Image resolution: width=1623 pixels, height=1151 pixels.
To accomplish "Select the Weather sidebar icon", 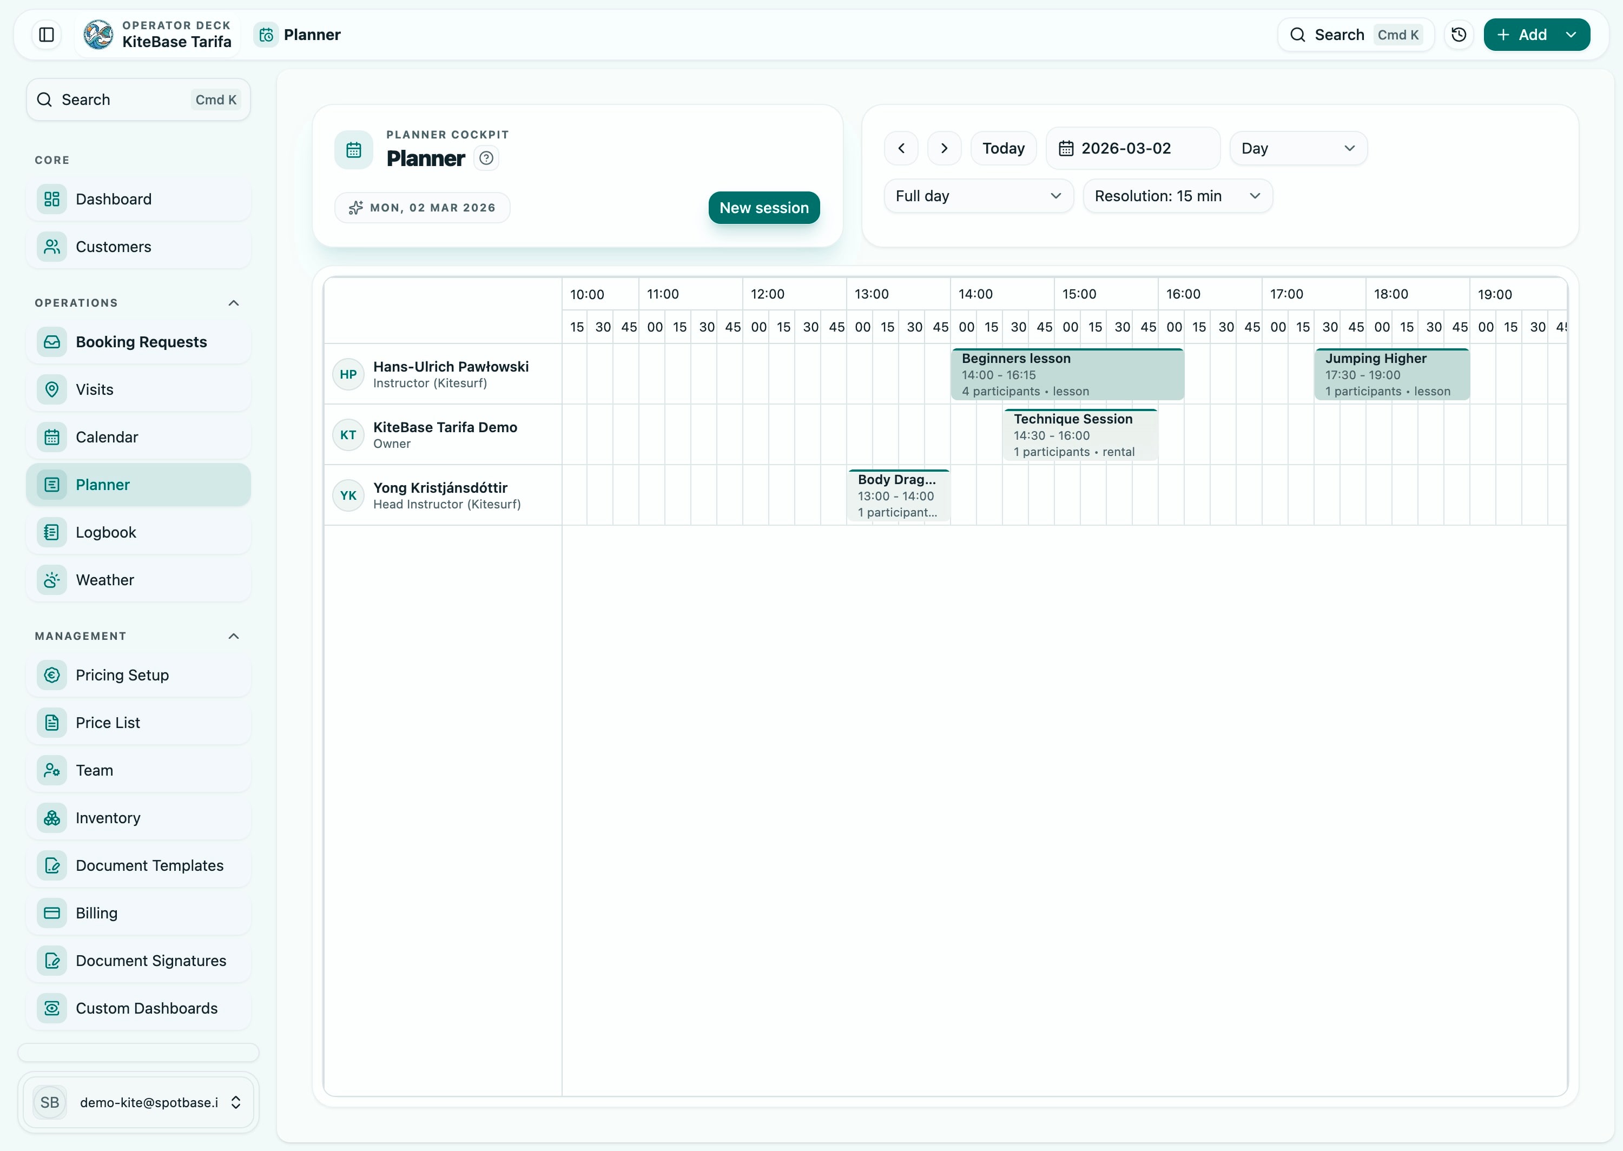I will [x=51, y=580].
